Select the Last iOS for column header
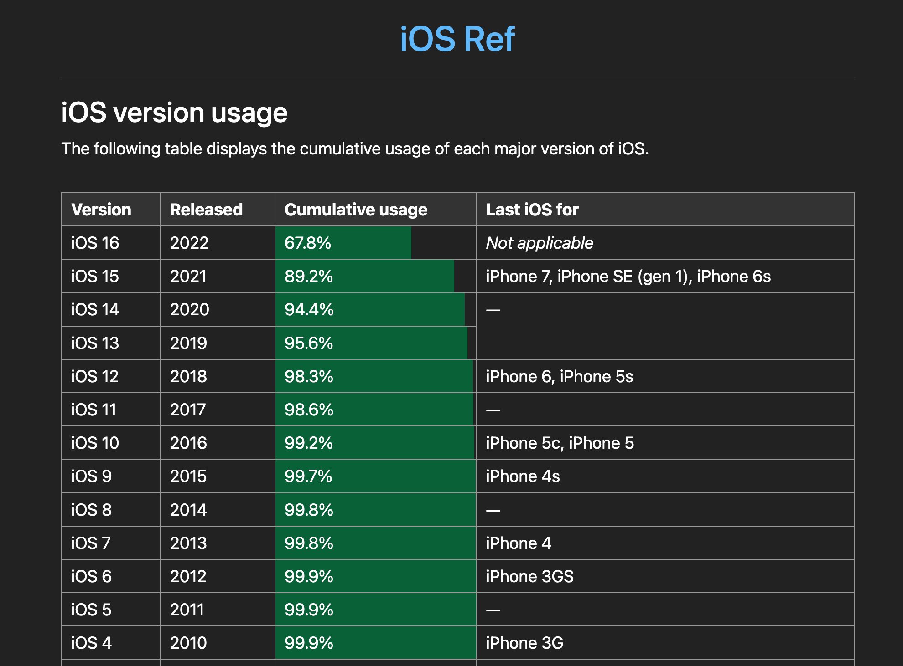This screenshot has height=666, width=903. [x=665, y=210]
